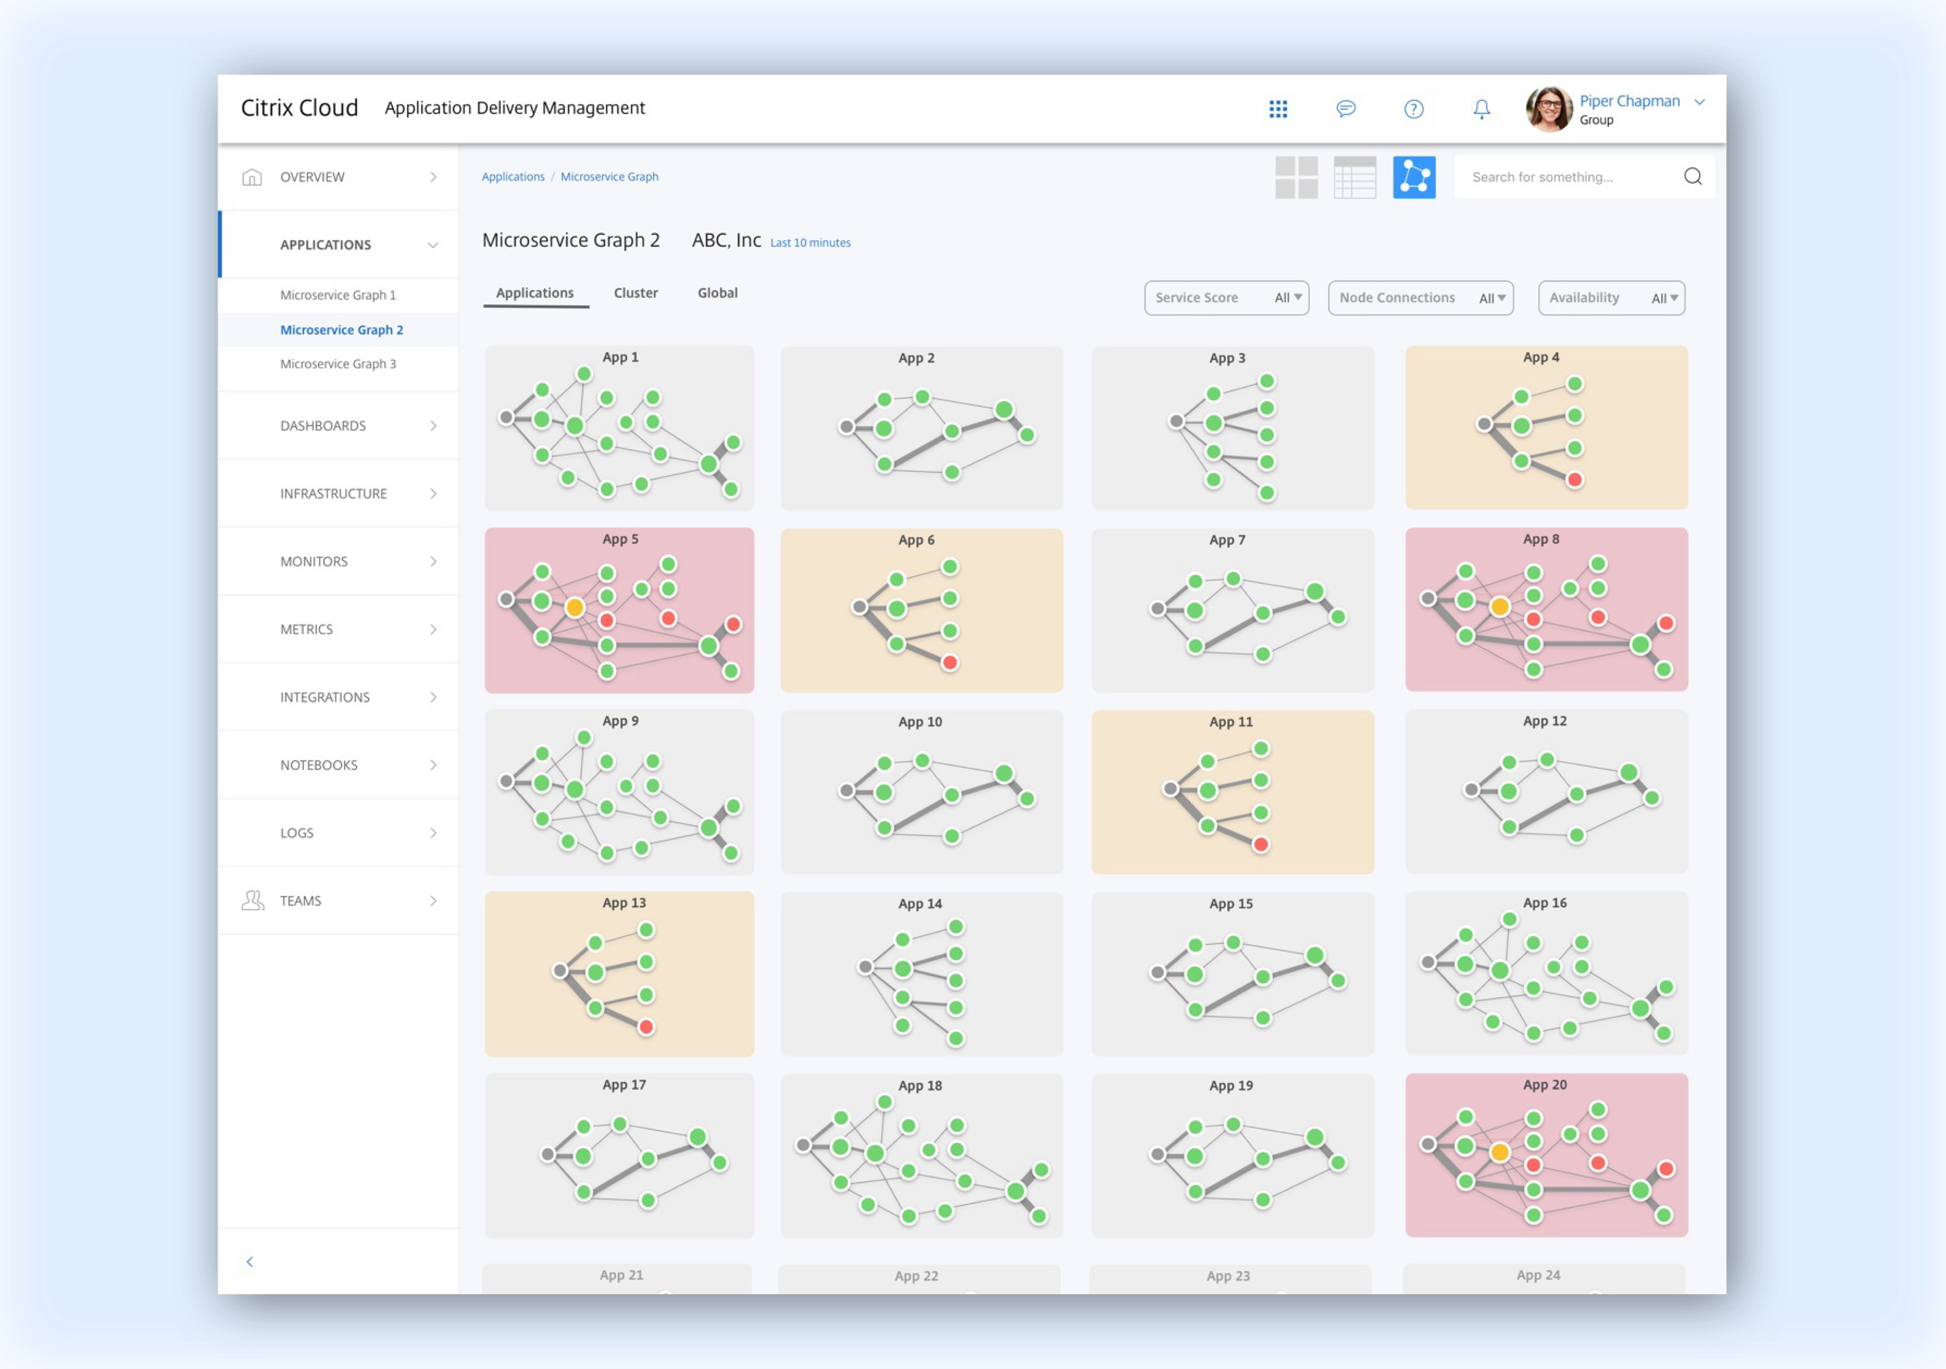This screenshot has height=1369, width=1946.
Task: Switch to the Cluster tab
Action: point(635,292)
